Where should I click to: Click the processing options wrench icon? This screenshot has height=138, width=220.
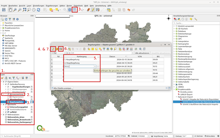tap(196, 19)
